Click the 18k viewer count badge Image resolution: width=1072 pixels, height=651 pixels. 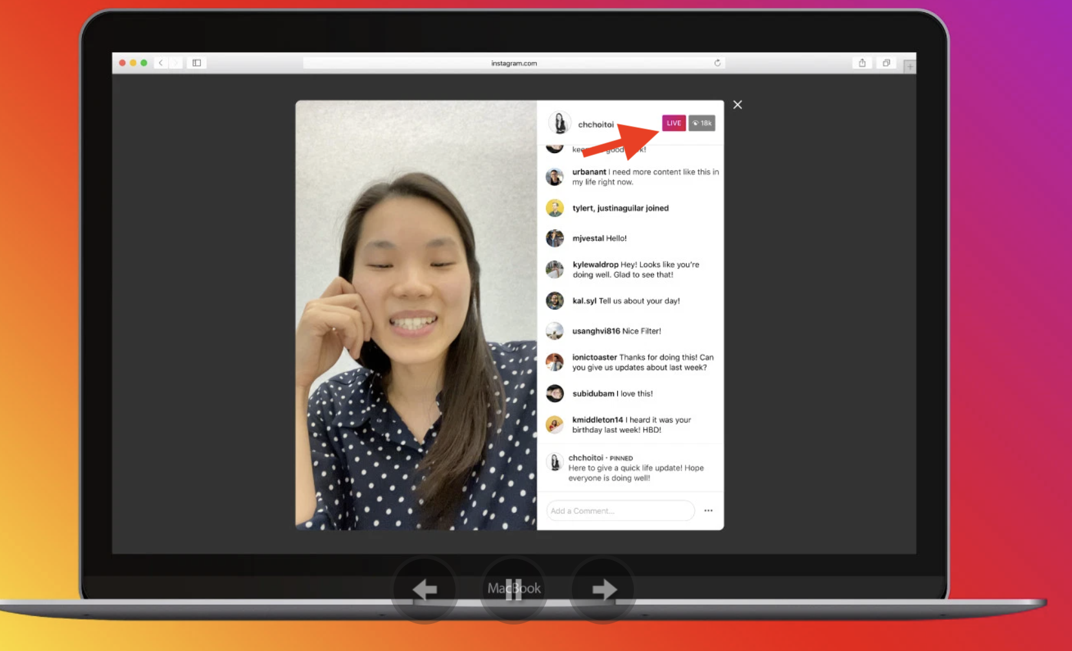point(702,123)
